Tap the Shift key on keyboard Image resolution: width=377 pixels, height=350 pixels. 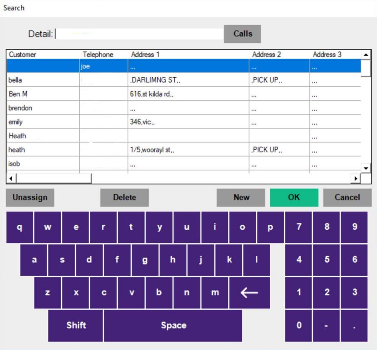point(75,325)
